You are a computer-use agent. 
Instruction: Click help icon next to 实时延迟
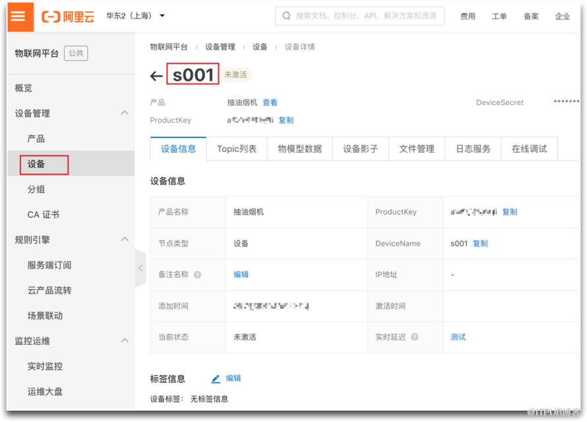pyautogui.click(x=415, y=337)
